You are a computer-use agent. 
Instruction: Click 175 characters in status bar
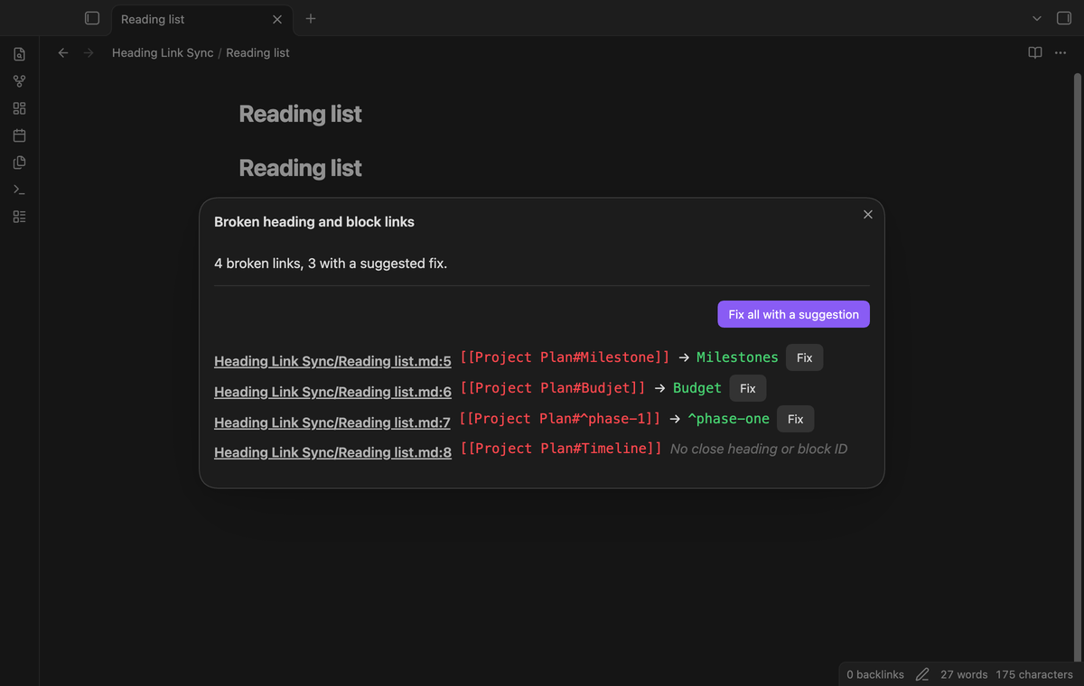1034,674
